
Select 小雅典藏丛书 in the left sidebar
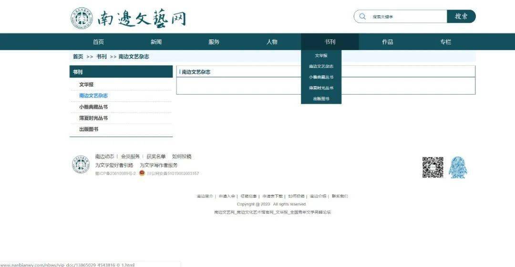pyautogui.click(x=93, y=107)
